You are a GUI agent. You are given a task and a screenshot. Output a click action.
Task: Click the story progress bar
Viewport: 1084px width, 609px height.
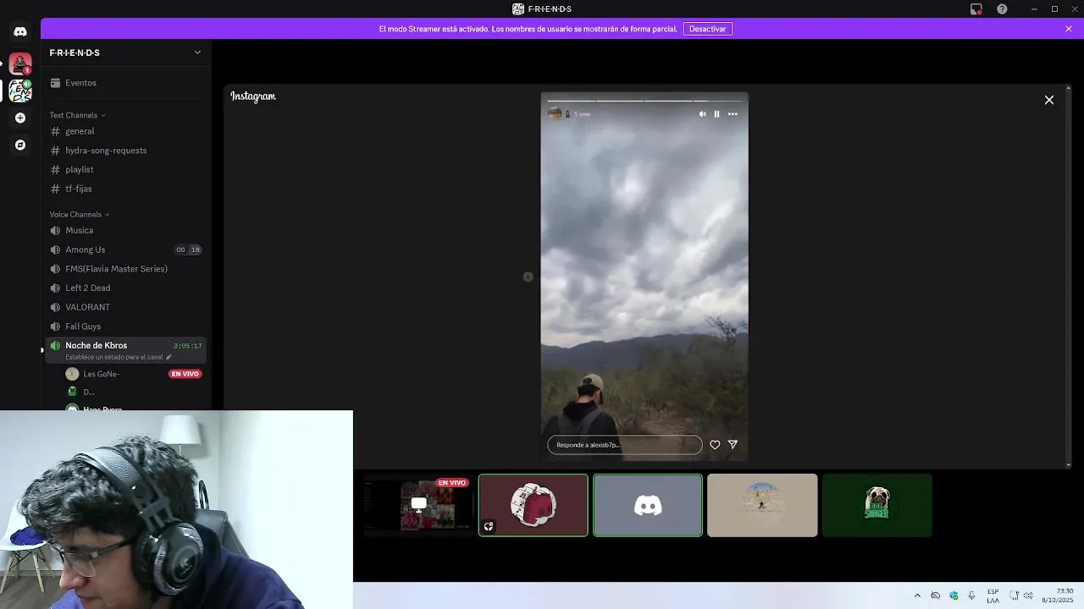[x=644, y=101]
